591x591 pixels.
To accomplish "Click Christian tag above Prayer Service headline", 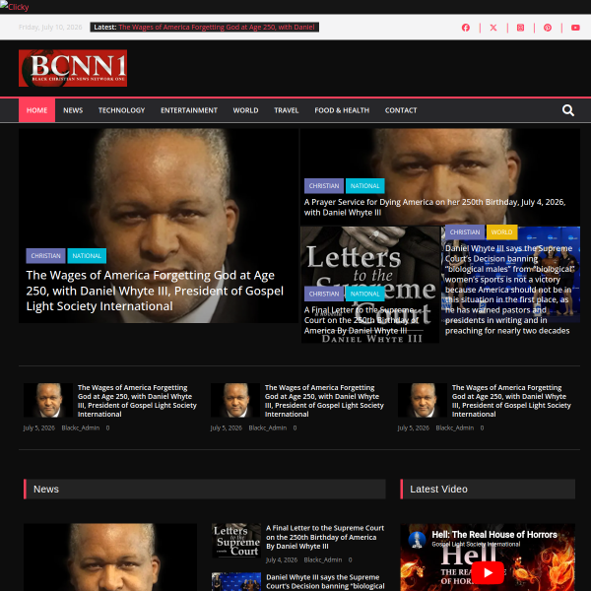I will 324,186.
